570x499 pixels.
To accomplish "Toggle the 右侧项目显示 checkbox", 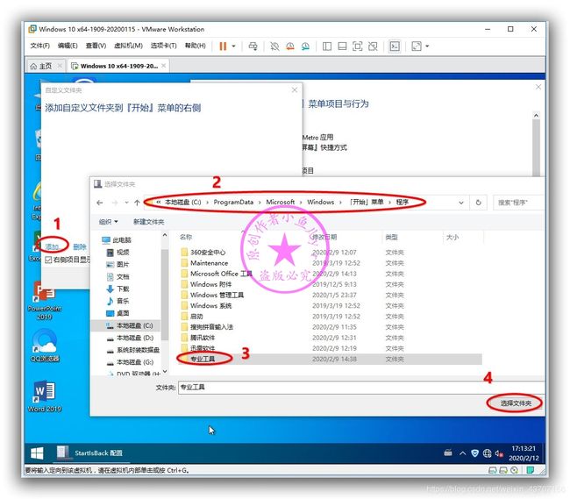I will [48, 260].
